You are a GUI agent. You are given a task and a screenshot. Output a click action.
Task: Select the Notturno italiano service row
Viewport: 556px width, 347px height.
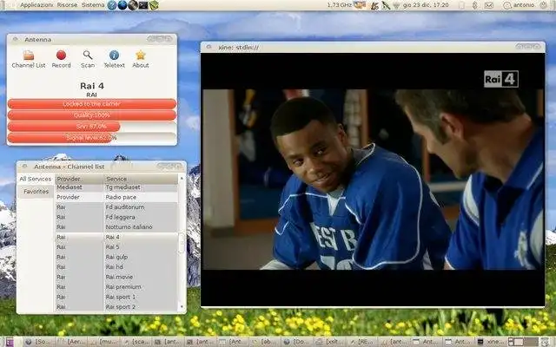(116, 226)
